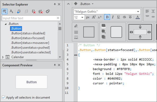
Task: Open the font size 12 dropdown
Action: pyautogui.click(x=82, y=17)
